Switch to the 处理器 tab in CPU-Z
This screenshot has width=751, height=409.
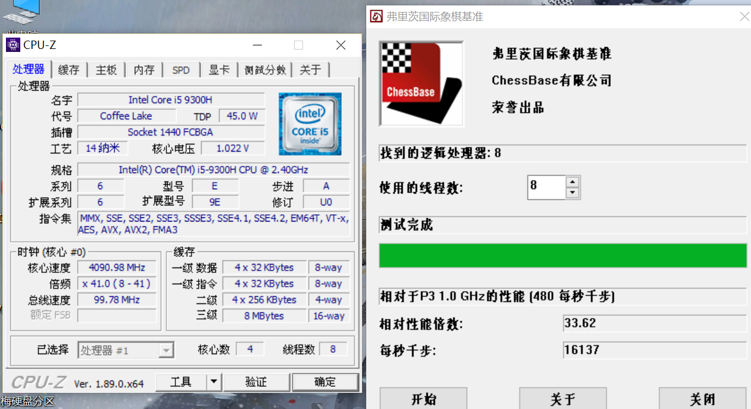click(x=29, y=69)
